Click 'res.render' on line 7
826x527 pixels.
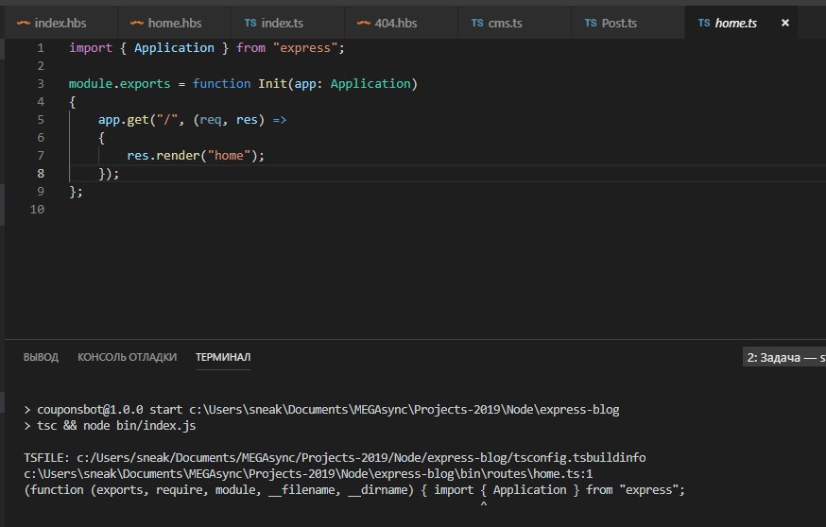pyautogui.click(x=163, y=155)
